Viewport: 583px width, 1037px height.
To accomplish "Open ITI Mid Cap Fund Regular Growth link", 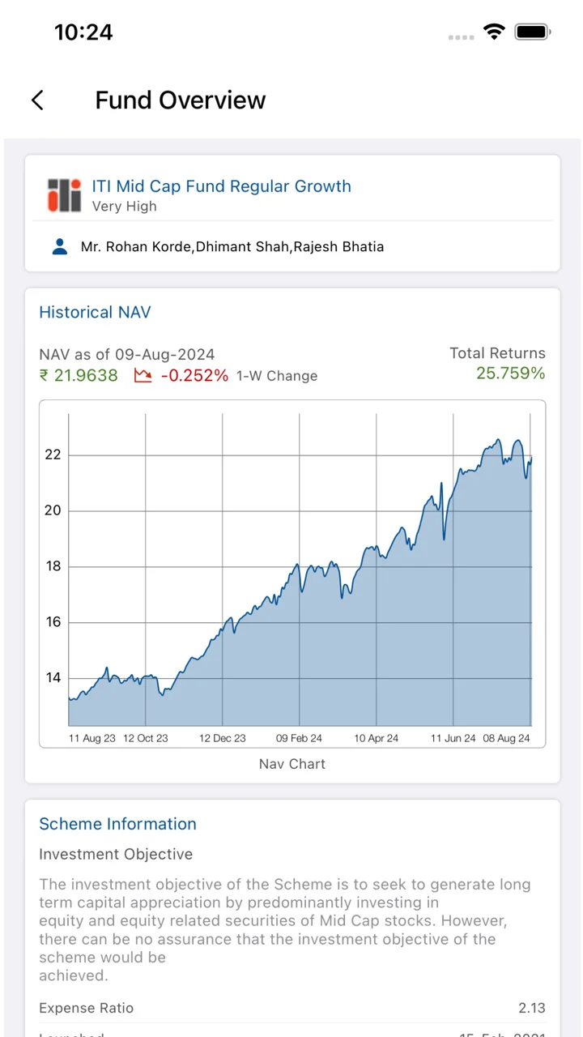I will (x=221, y=186).
